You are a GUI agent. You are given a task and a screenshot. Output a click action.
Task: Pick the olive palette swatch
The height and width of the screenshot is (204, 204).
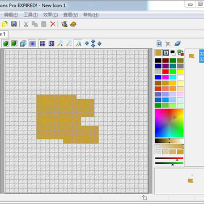(x=180, y=61)
